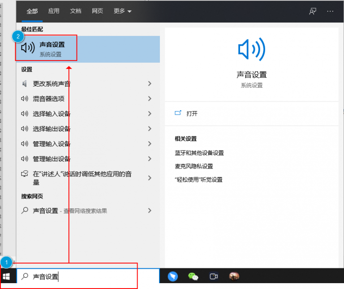The height and width of the screenshot is (289, 344).
Task: Open "轻松使用"听觉设置 related link
Action: (x=198, y=180)
